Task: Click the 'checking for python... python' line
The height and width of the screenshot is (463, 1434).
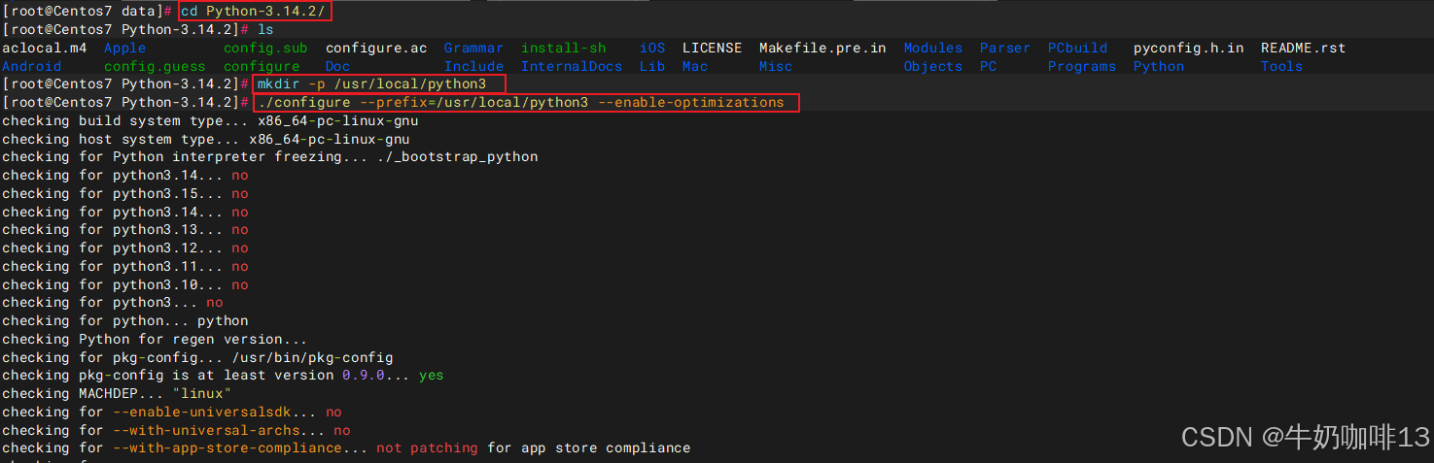Action: pos(125,320)
